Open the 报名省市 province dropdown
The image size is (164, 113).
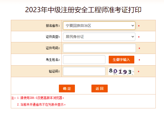pos(99,26)
